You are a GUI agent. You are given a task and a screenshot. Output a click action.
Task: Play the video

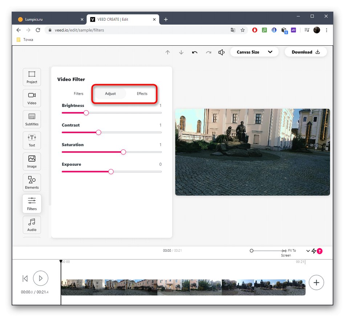point(41,278)
